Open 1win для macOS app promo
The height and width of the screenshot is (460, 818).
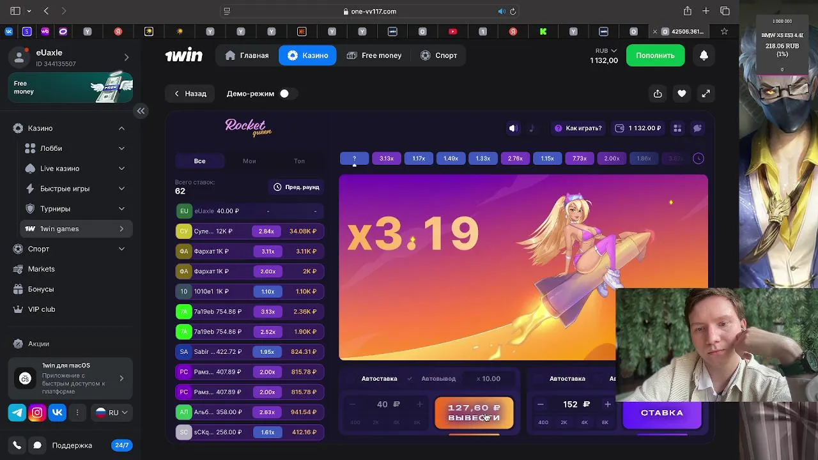(70, 378)
